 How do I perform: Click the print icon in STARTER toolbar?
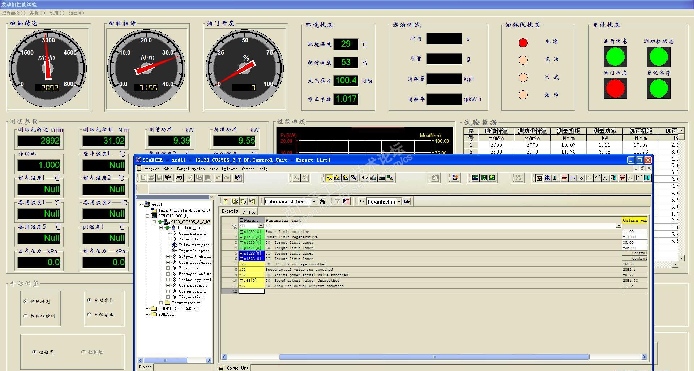179,178
